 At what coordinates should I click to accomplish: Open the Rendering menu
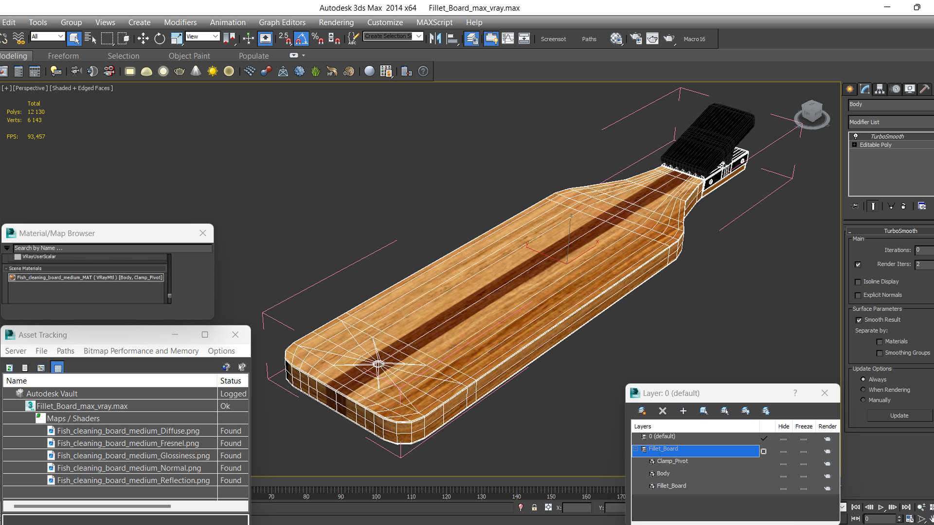[x=336, y=22]
